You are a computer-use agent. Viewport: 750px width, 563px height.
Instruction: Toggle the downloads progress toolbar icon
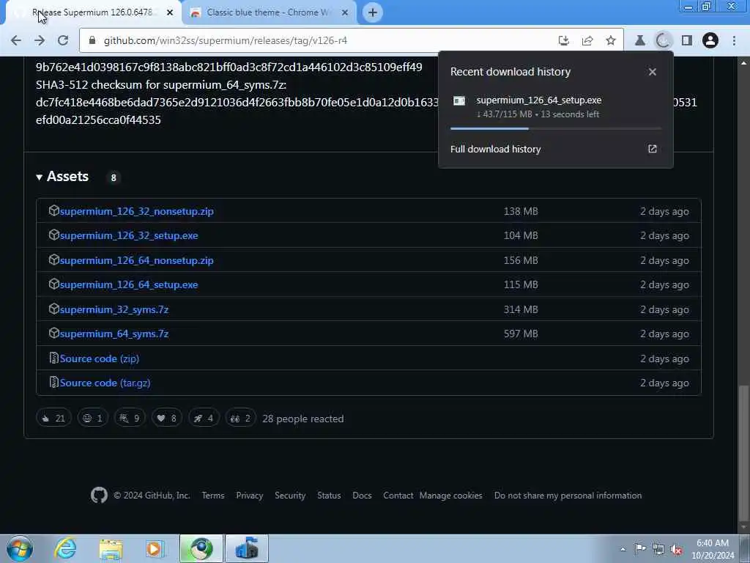pyautogui.click(x=663, y=41)
